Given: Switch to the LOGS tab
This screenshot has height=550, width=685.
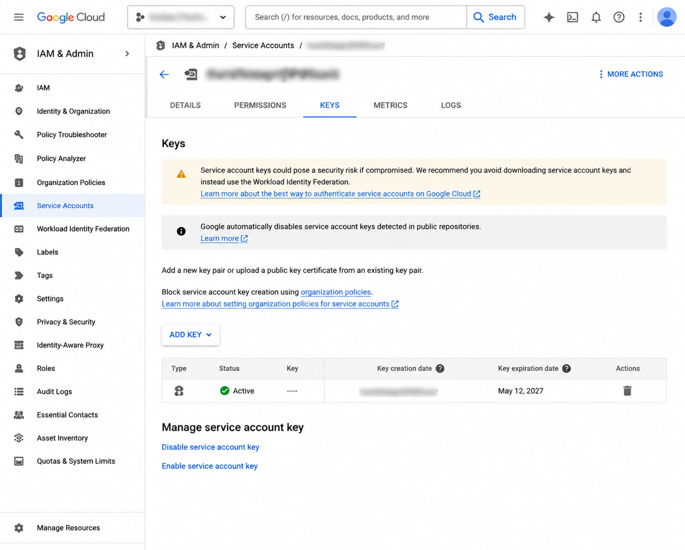Looking at the screenshot, I should click(450, 105).
